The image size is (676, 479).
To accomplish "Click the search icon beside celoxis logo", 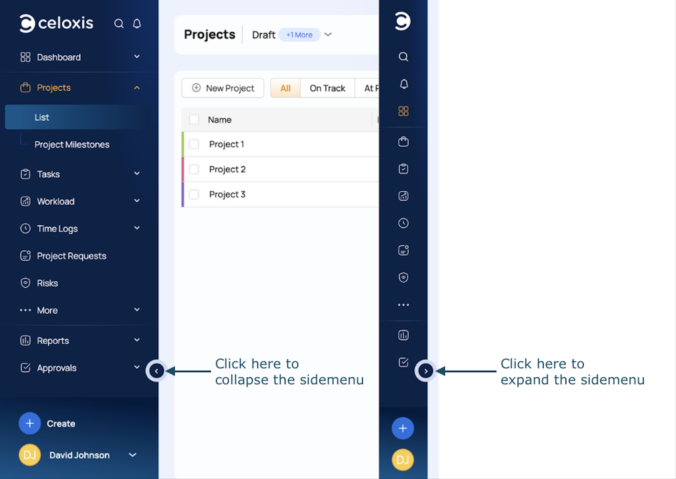I will [x=119, y=23].
